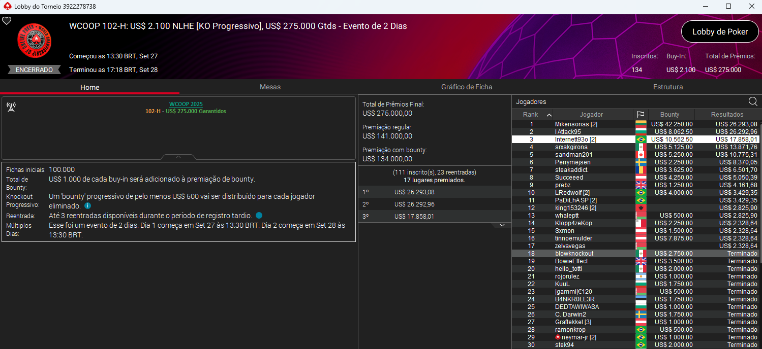Screen dimensions: 762x349
Task: Click the WCOOP red spade tournament logo
Action: coord(35,41)
